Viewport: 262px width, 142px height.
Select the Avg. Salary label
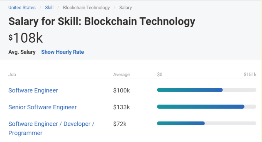point(22,52)
